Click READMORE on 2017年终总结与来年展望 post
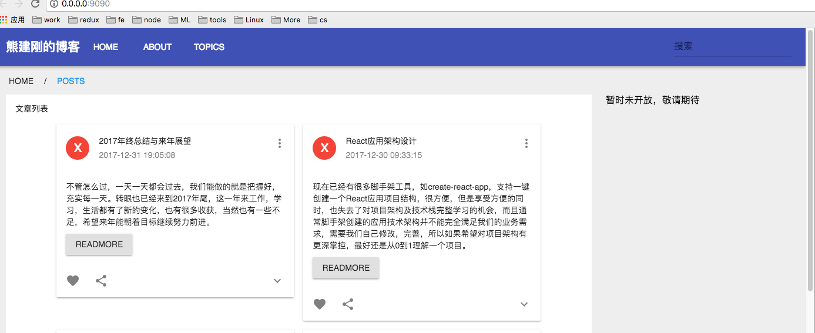This screenshot has width=815, height=333. point(99,244)
